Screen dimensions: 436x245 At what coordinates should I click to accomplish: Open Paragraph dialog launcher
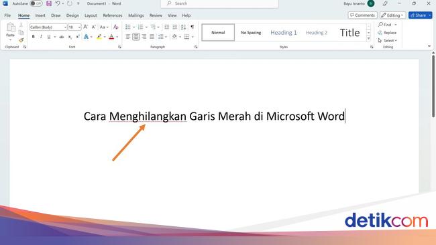coord(196,47)
